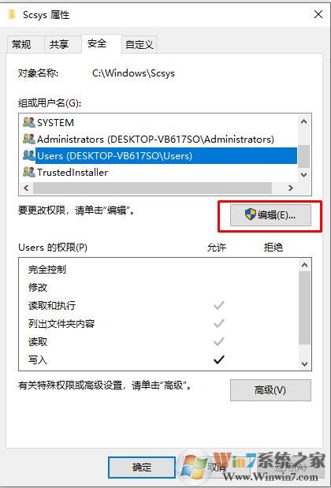Click the TrustedInstaller group icon
The height and width of the screenshot is (488, 331).
(29, 172)
